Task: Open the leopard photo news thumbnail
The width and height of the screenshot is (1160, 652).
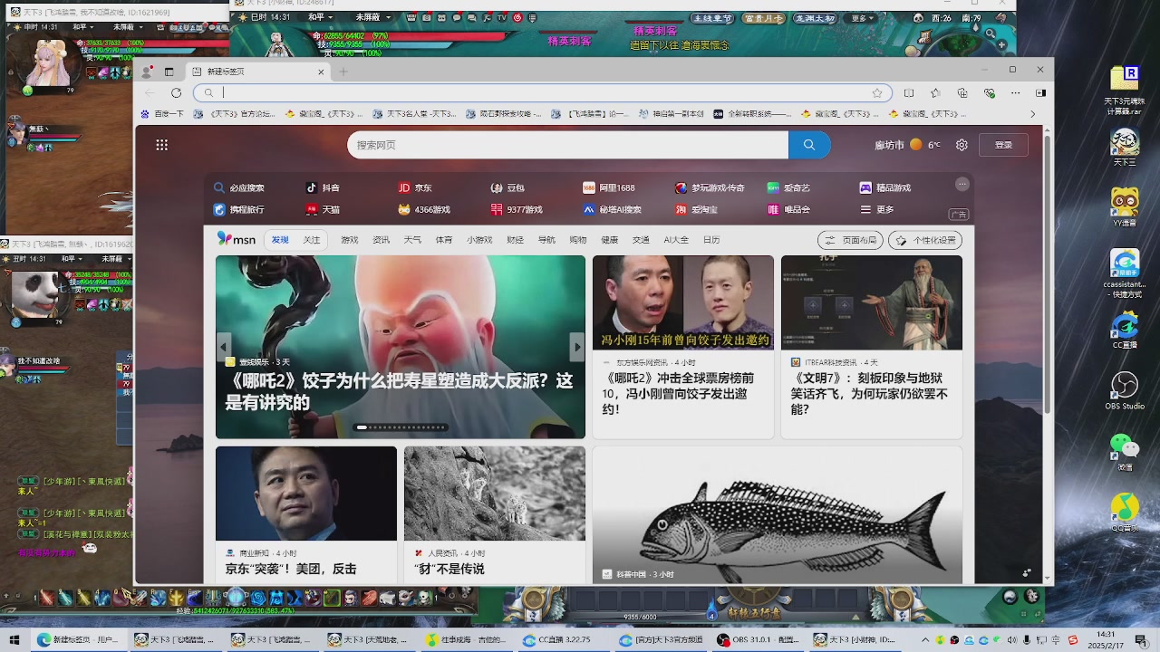Action: coord(495,494)
